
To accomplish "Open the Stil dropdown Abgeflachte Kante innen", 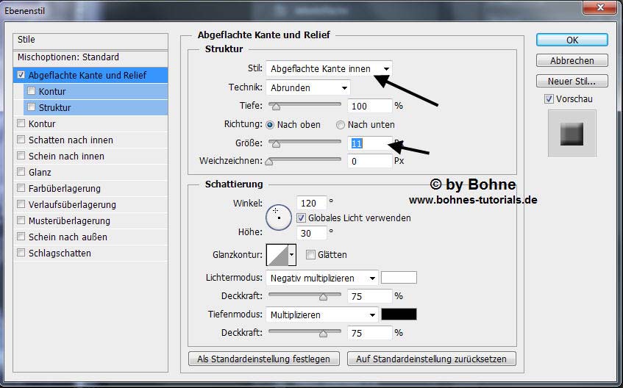I will click(329, 68).
